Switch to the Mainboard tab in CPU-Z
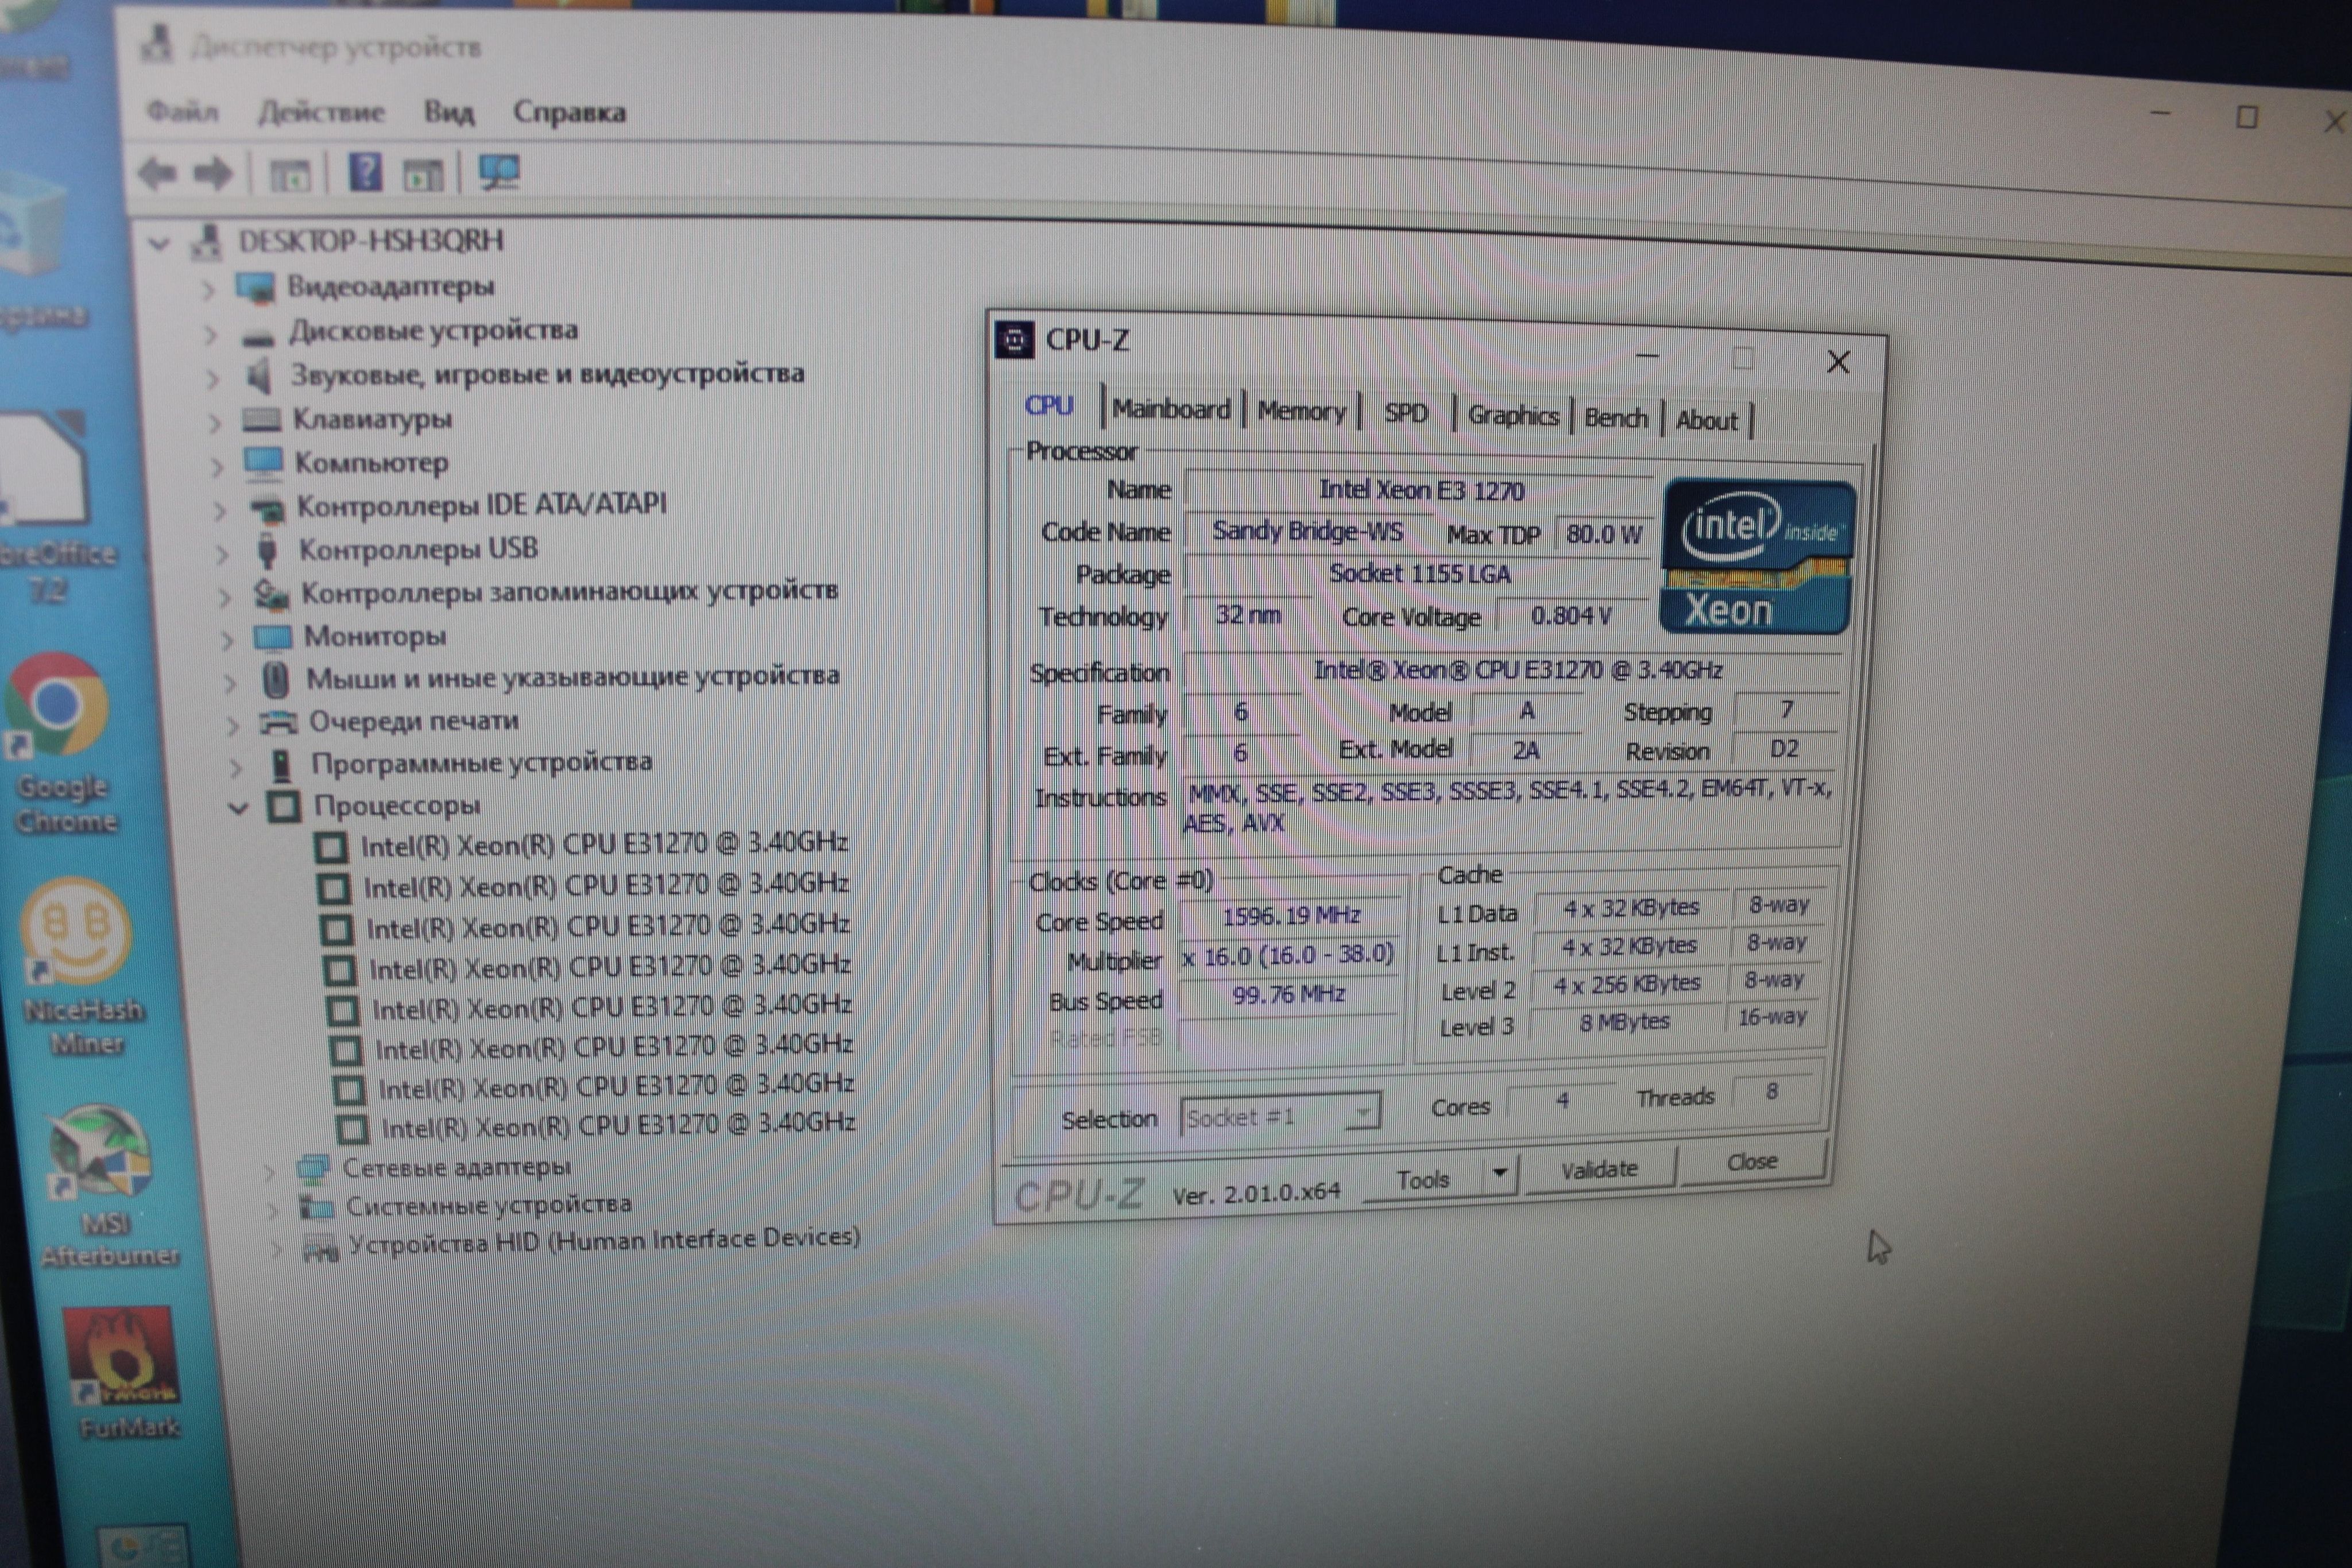The width and height of the screenshot is (2352, 1568). coord(1171,409)
